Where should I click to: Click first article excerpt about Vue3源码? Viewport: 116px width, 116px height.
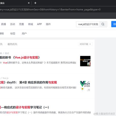coord(38,63)
